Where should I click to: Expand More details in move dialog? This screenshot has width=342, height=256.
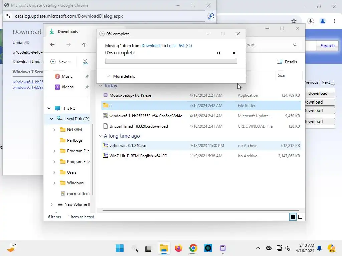121,76
